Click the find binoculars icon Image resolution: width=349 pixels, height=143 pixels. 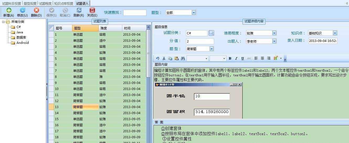[x=183, y=58]
